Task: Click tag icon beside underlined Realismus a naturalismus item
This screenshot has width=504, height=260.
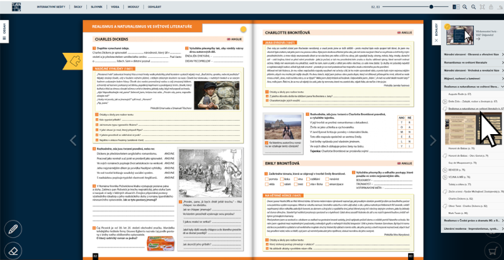Action: [x=445, y=109]
